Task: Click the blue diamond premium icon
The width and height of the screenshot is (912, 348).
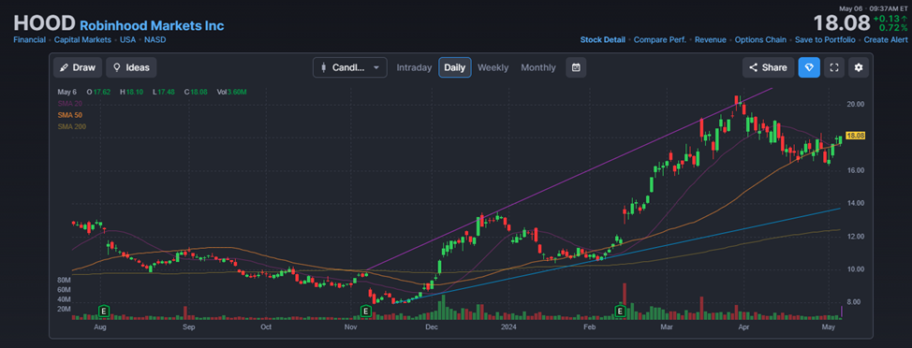Action: pyautogui.click(x=809, y=67)
